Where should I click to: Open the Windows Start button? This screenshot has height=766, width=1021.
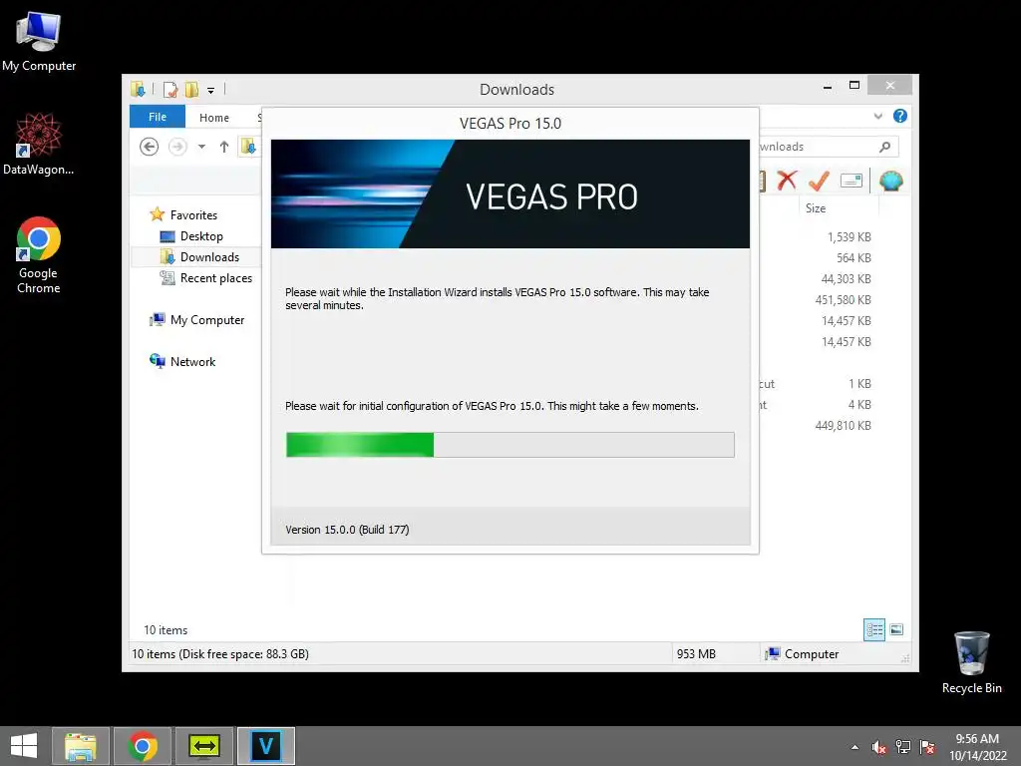[24, 746]
